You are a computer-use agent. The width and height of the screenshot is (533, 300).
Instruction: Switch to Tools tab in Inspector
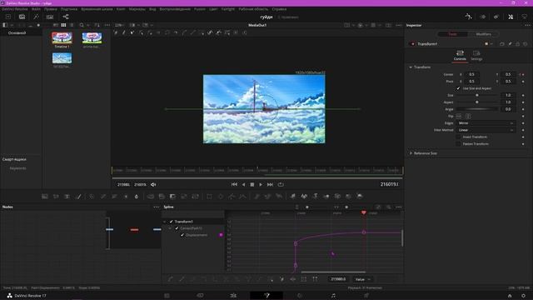[453, 34]
